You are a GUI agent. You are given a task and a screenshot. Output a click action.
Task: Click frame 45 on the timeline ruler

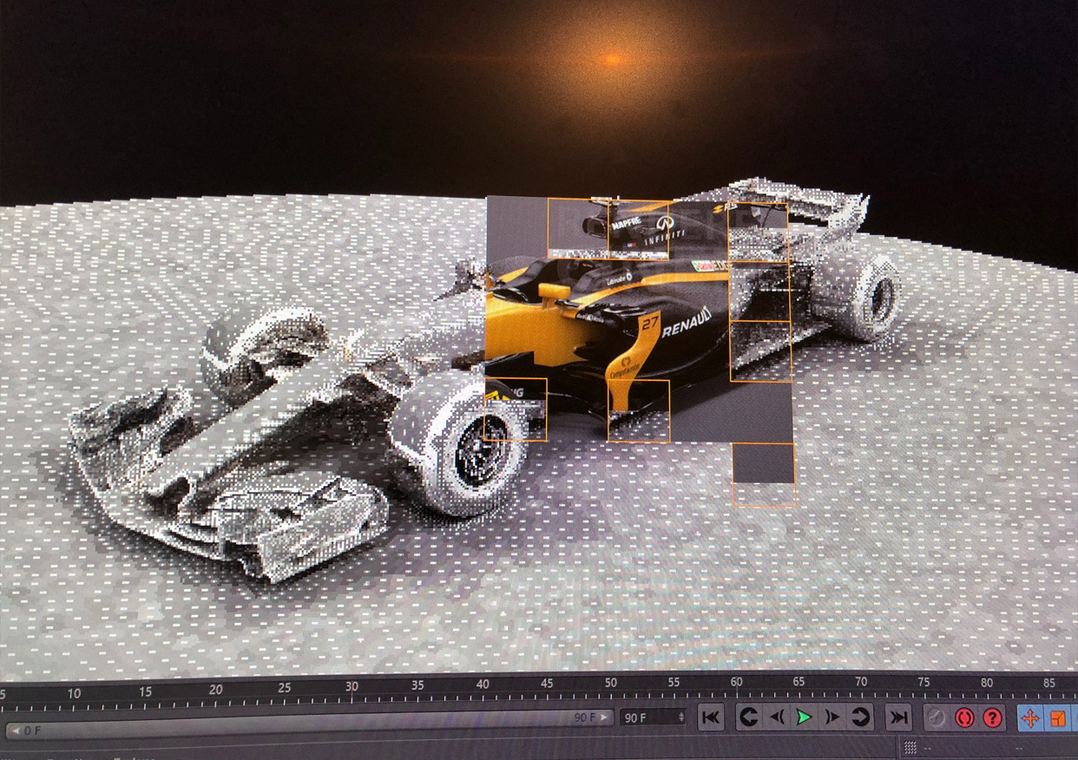click(547, 684)
